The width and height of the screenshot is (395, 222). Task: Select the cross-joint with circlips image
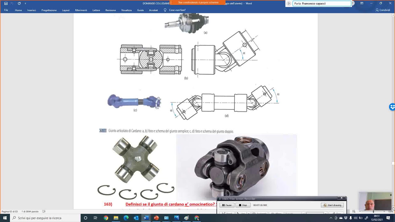(136, 167)
